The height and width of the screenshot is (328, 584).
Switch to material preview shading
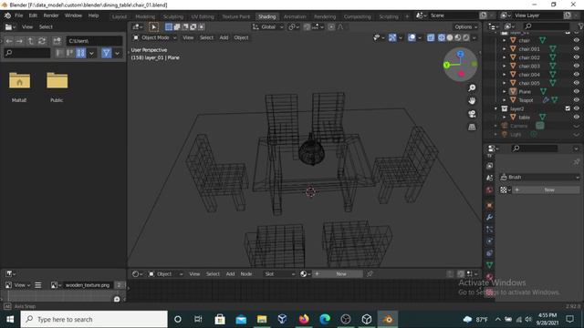[x=458, y=37]
